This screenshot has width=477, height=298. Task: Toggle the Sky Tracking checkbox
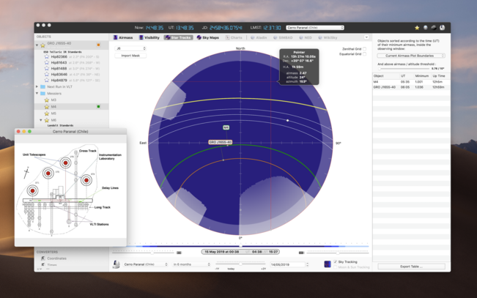[336, 261]
